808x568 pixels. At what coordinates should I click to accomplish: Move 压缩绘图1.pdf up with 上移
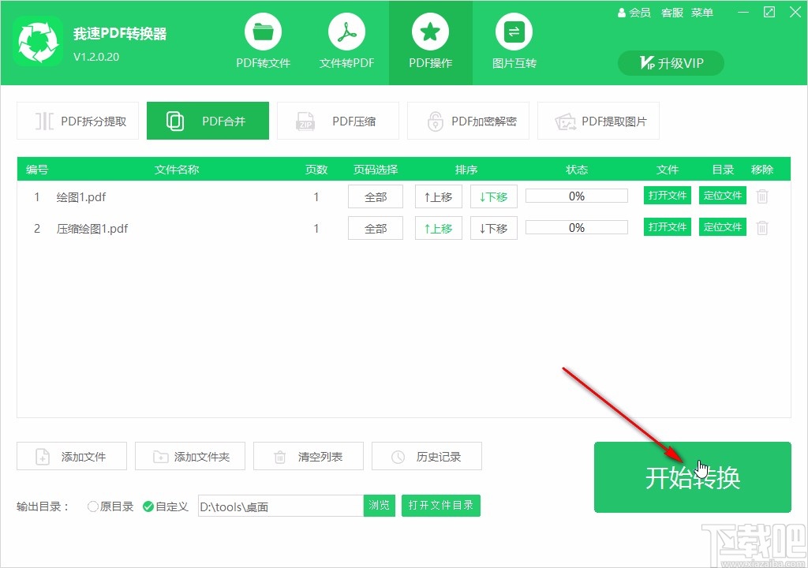coord(438,227)
